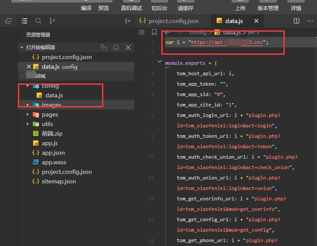This screenshot has width=317, height=246.
Task: Open the search panel icon
Action: coord(38,21)
